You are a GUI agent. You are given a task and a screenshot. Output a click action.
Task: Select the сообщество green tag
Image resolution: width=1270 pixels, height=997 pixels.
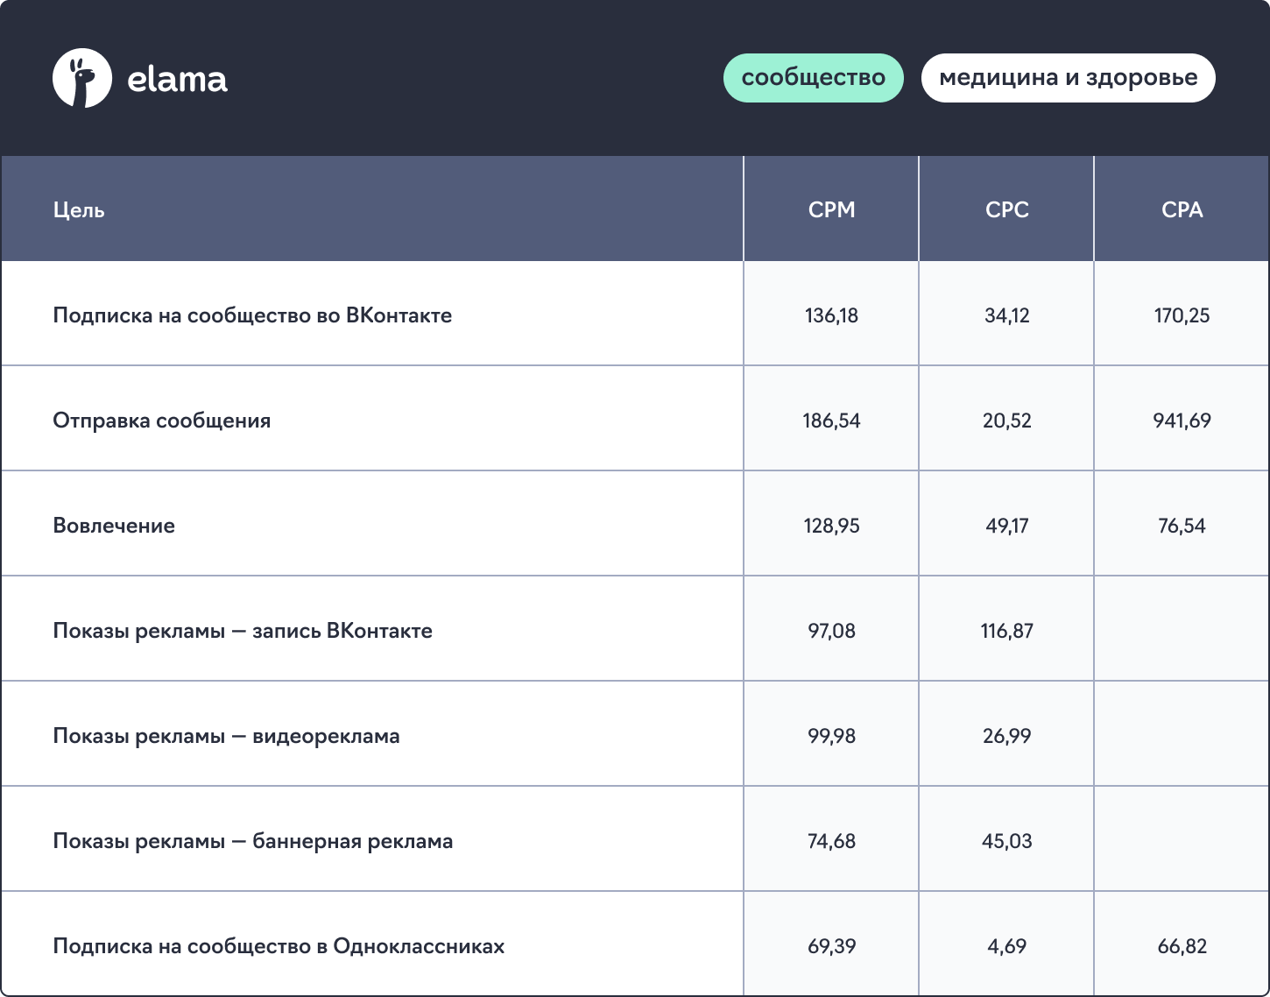813,78
